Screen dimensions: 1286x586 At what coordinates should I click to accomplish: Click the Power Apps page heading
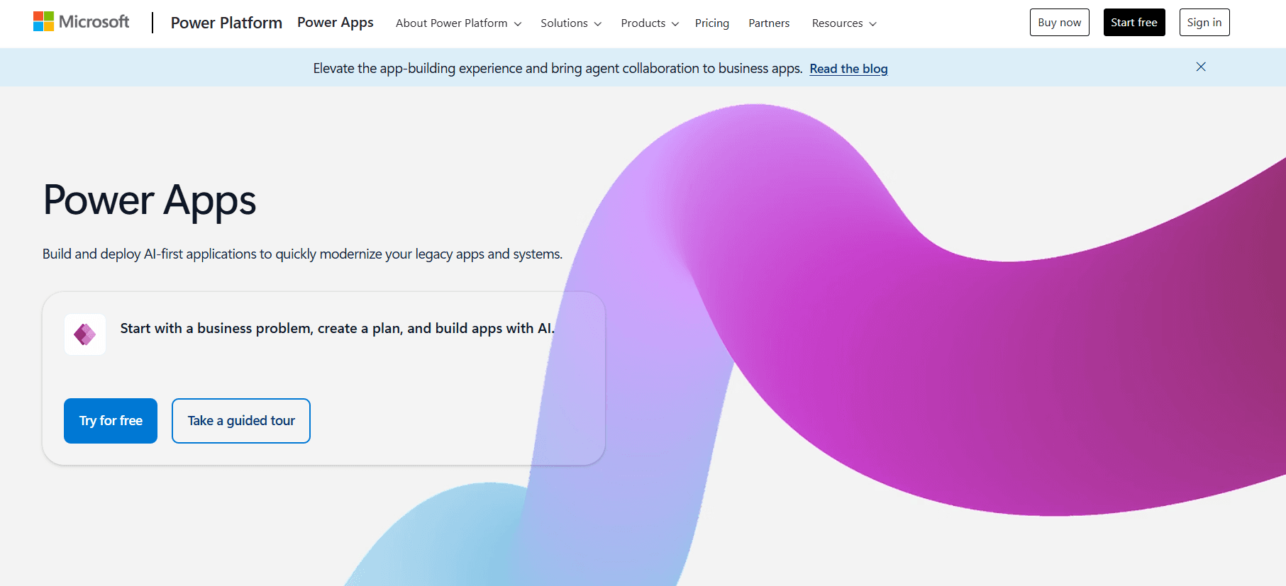(150, 201)
